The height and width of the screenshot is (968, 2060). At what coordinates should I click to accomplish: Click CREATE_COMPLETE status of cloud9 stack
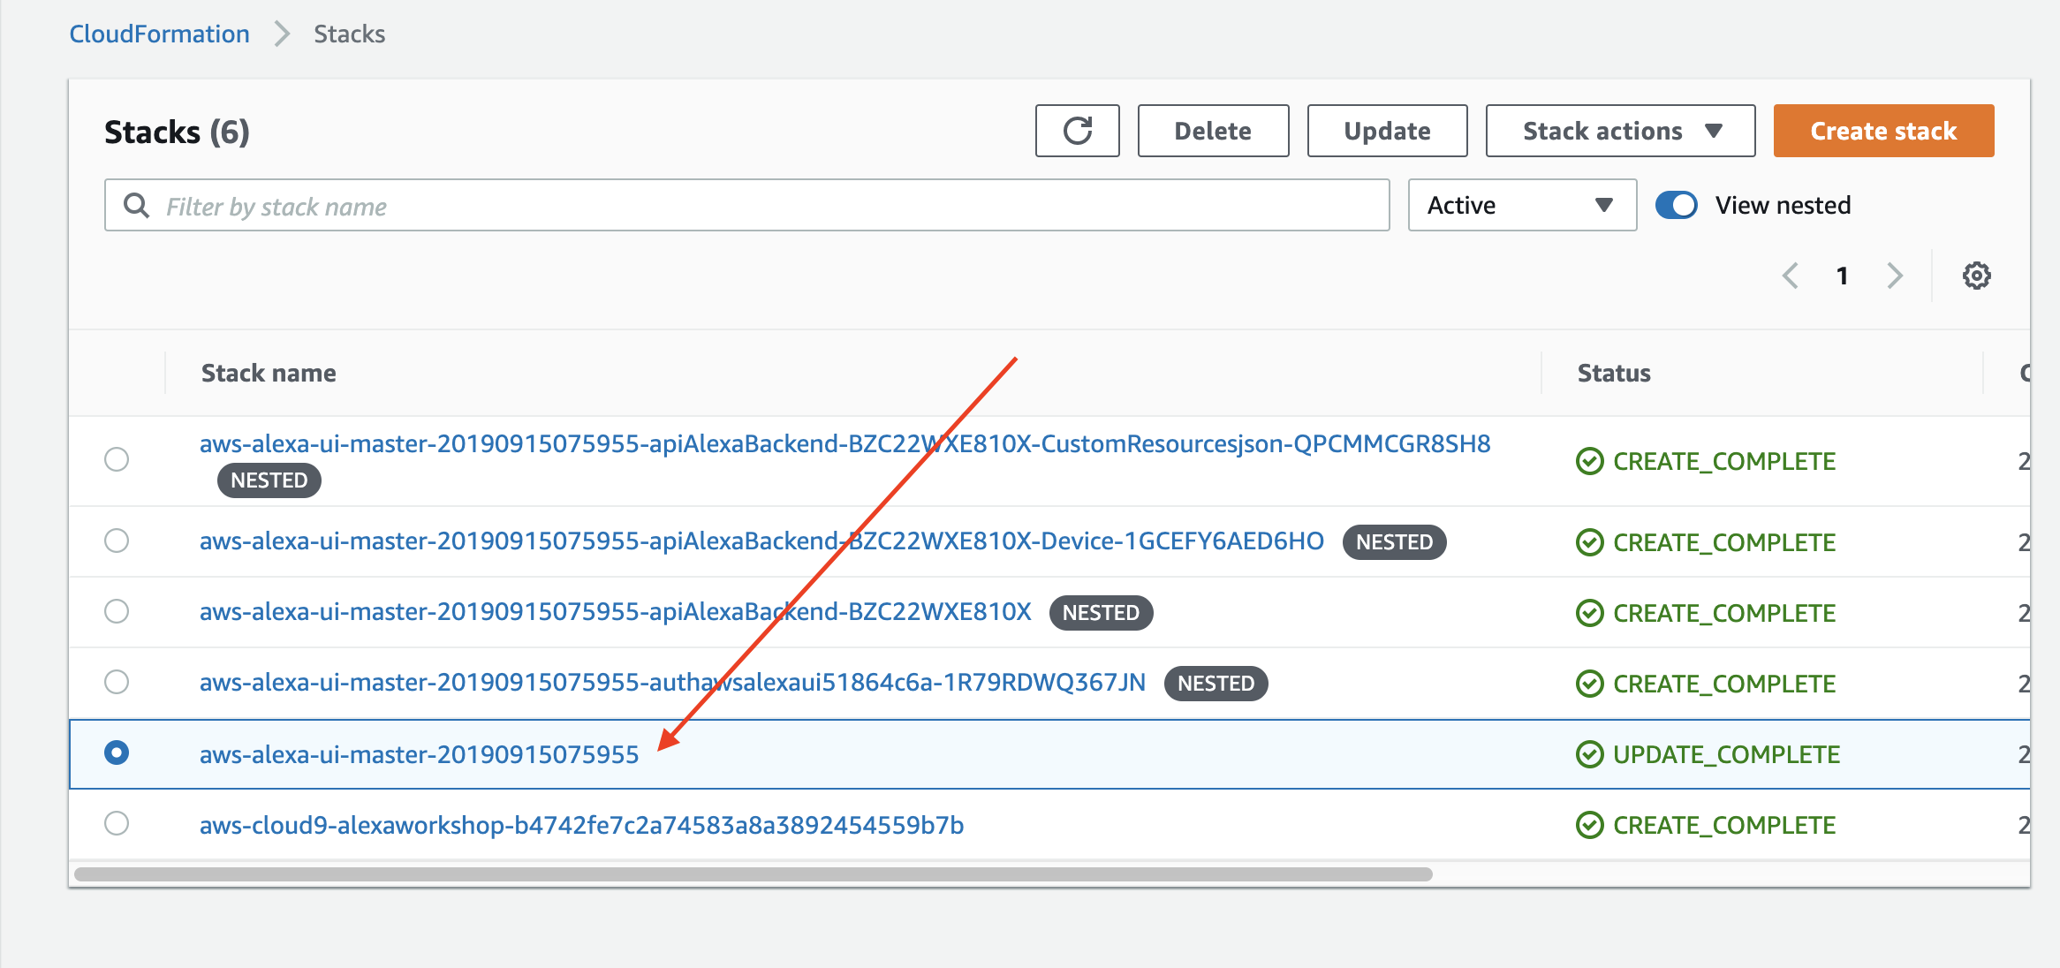click(1724, 825)
